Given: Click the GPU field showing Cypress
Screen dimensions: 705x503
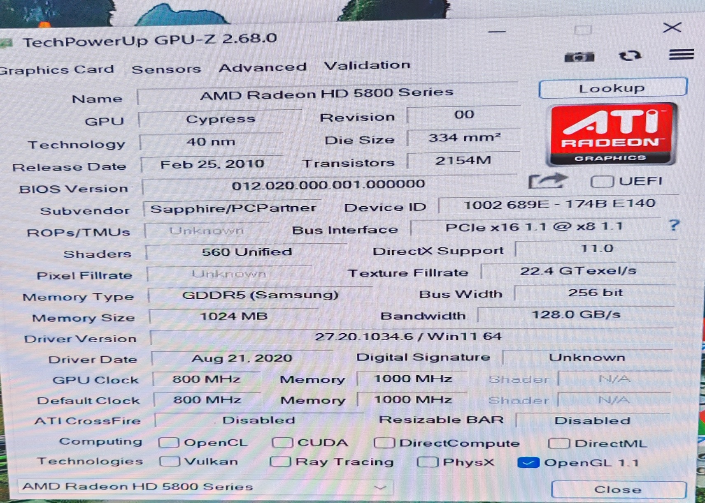Looking at the screenshot, I should pyautogui.click(x=221, y=119).
